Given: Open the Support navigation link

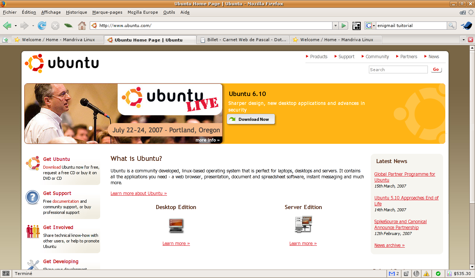Looking at the screenshot, I should pos(347,57).
